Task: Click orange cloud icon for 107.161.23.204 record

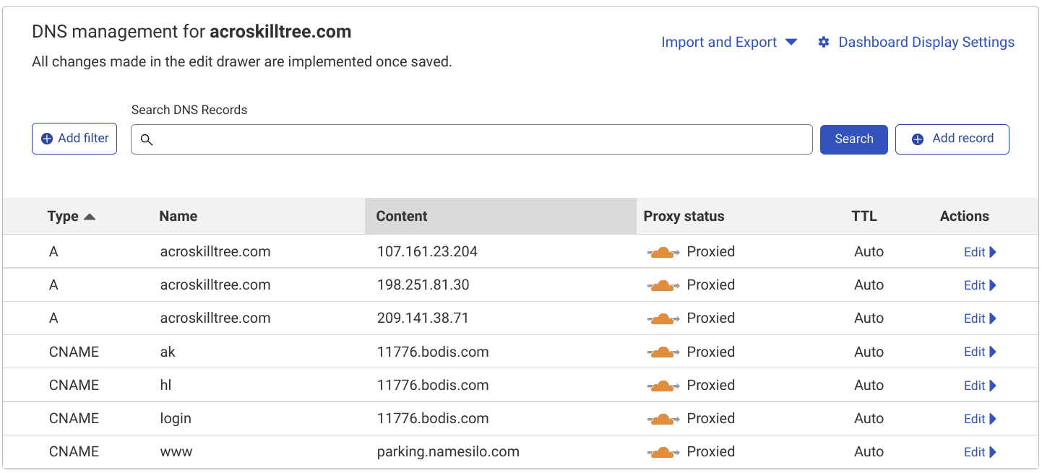Action: click(662, 252)
